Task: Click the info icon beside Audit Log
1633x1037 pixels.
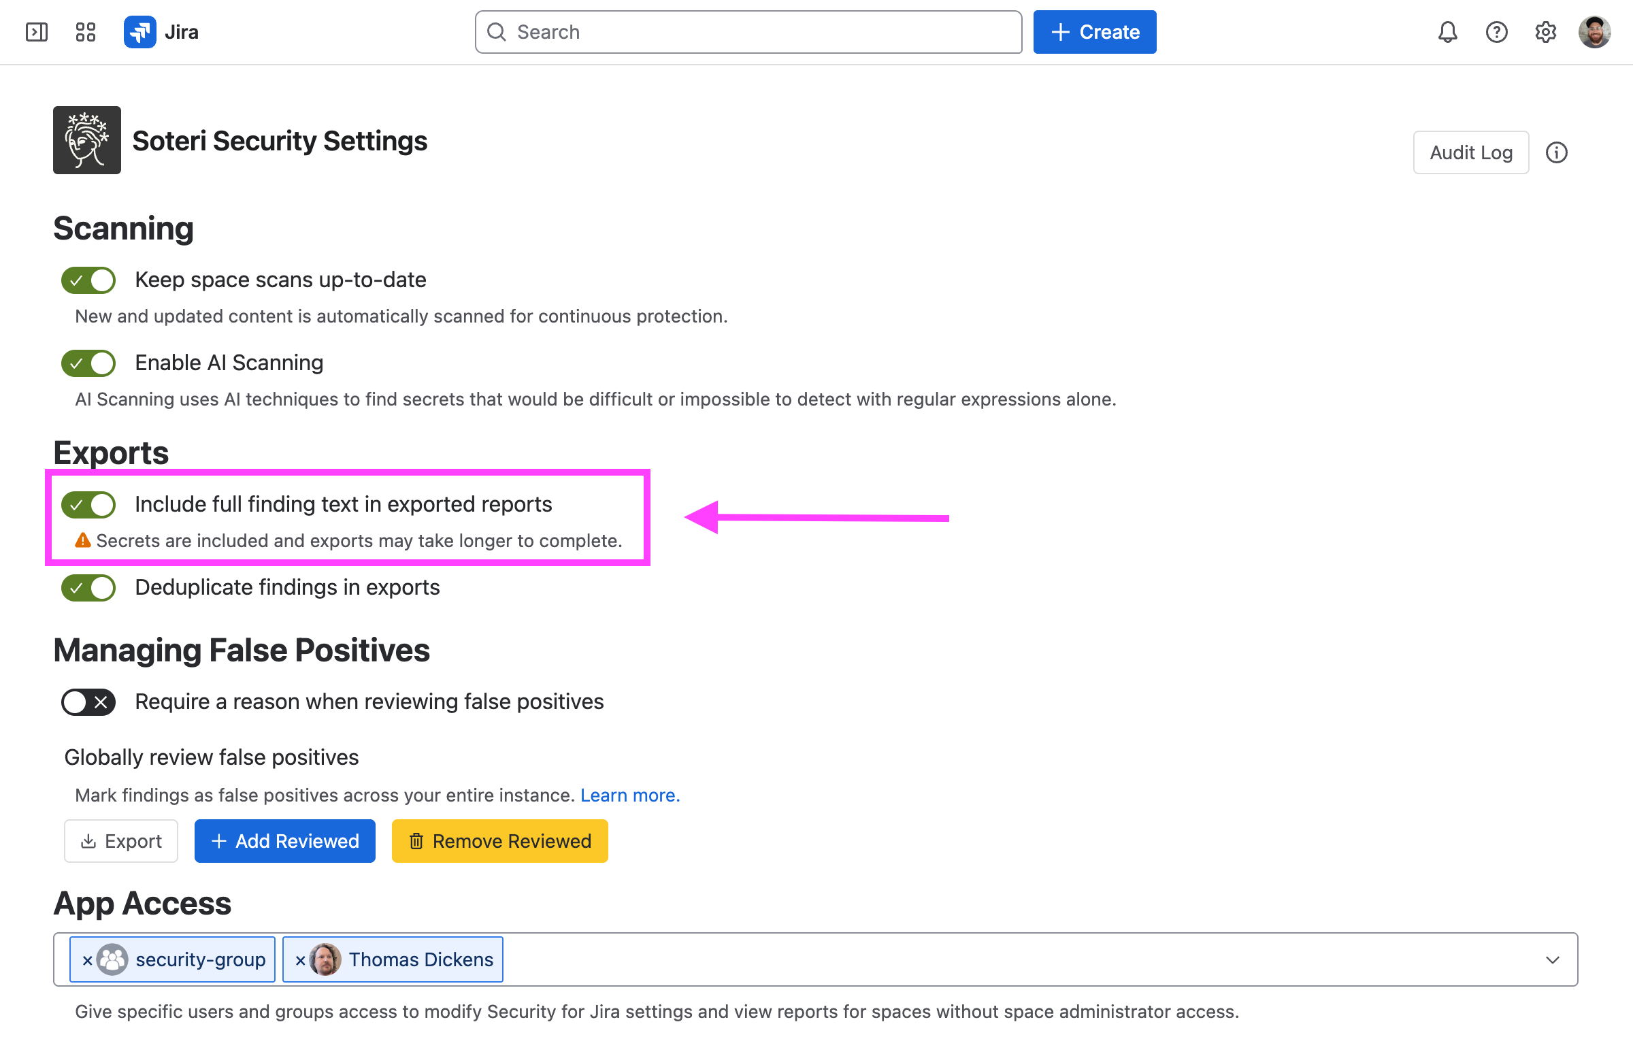Action: 1557,152
